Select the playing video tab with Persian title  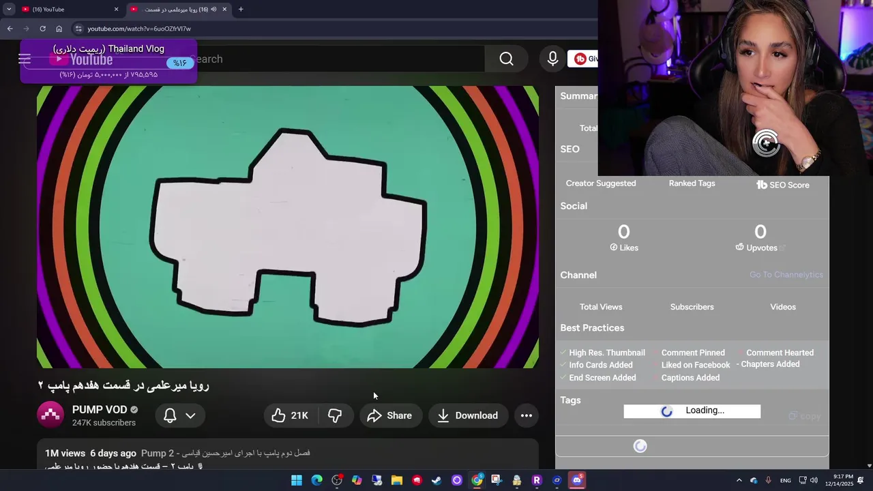click(x=179, y=9)
